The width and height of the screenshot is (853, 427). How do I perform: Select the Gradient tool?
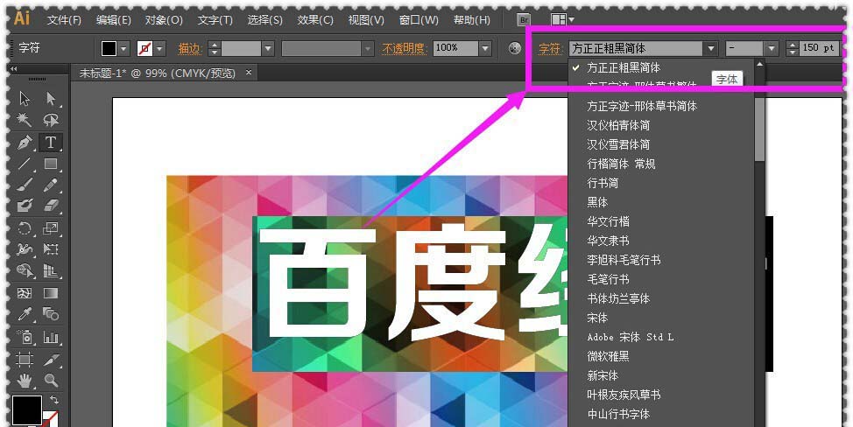point(51,293)
